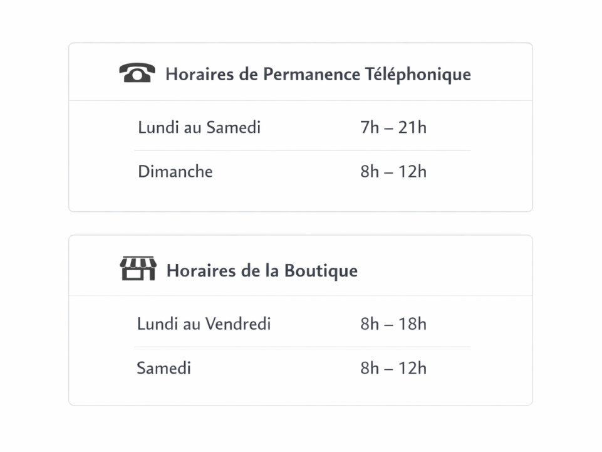Click the 7h – 21h phone hours
This screenshot has width=602, height=452.
coord(393,127)
